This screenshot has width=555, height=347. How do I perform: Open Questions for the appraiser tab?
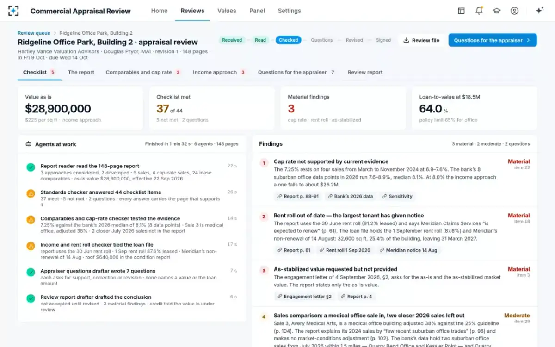click(296, 72)
